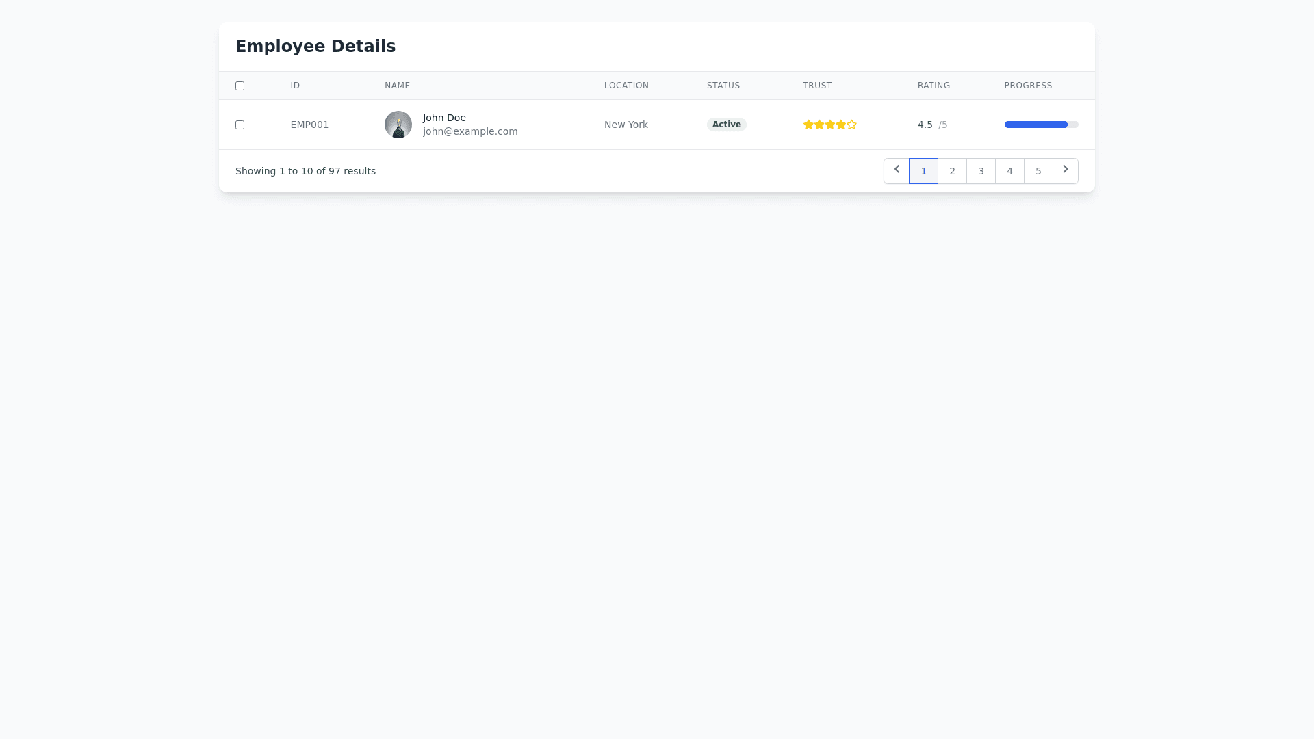Click John Doe's progress bar
The height and width of the screenshot is (739, 1314).
pyautogui.click(x=1041, y=125)
